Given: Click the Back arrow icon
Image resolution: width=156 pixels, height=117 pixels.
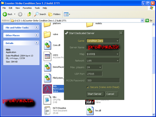Looking at the screenshot, I should (x=5, y=14).
